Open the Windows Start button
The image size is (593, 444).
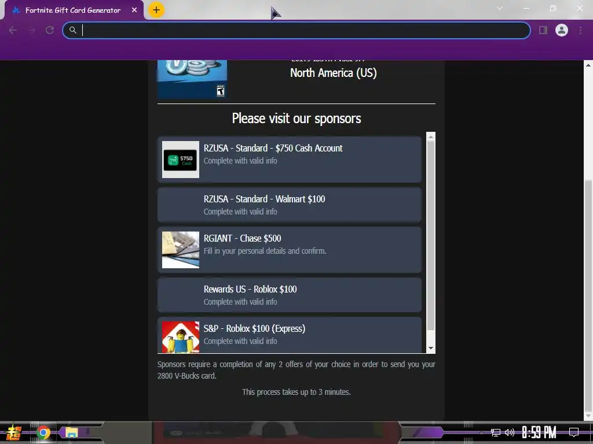[14, 432]
